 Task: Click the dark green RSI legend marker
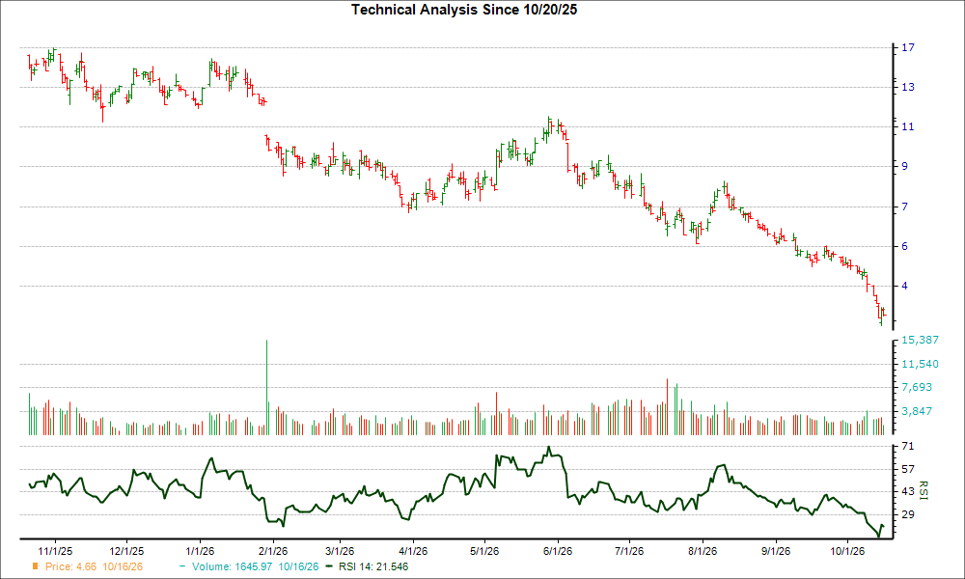click(330, 566)
